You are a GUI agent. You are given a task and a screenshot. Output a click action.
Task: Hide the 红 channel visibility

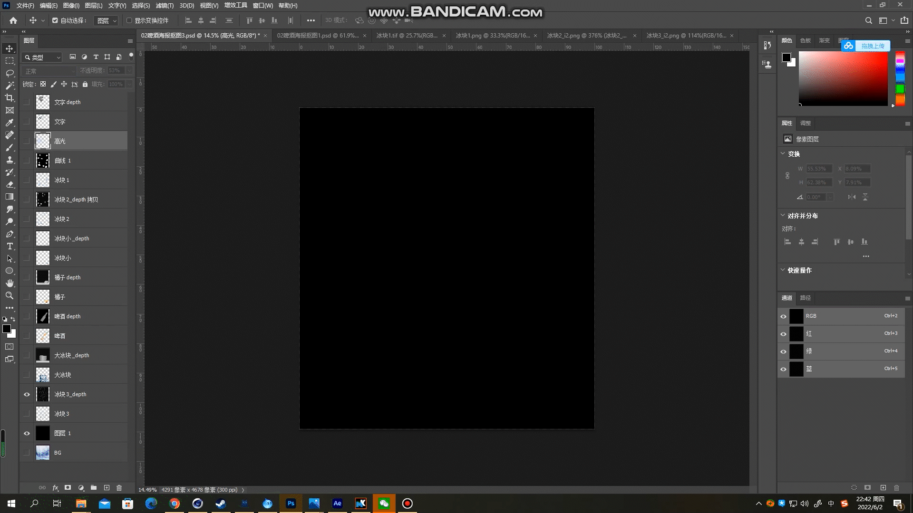coord(783,334)
